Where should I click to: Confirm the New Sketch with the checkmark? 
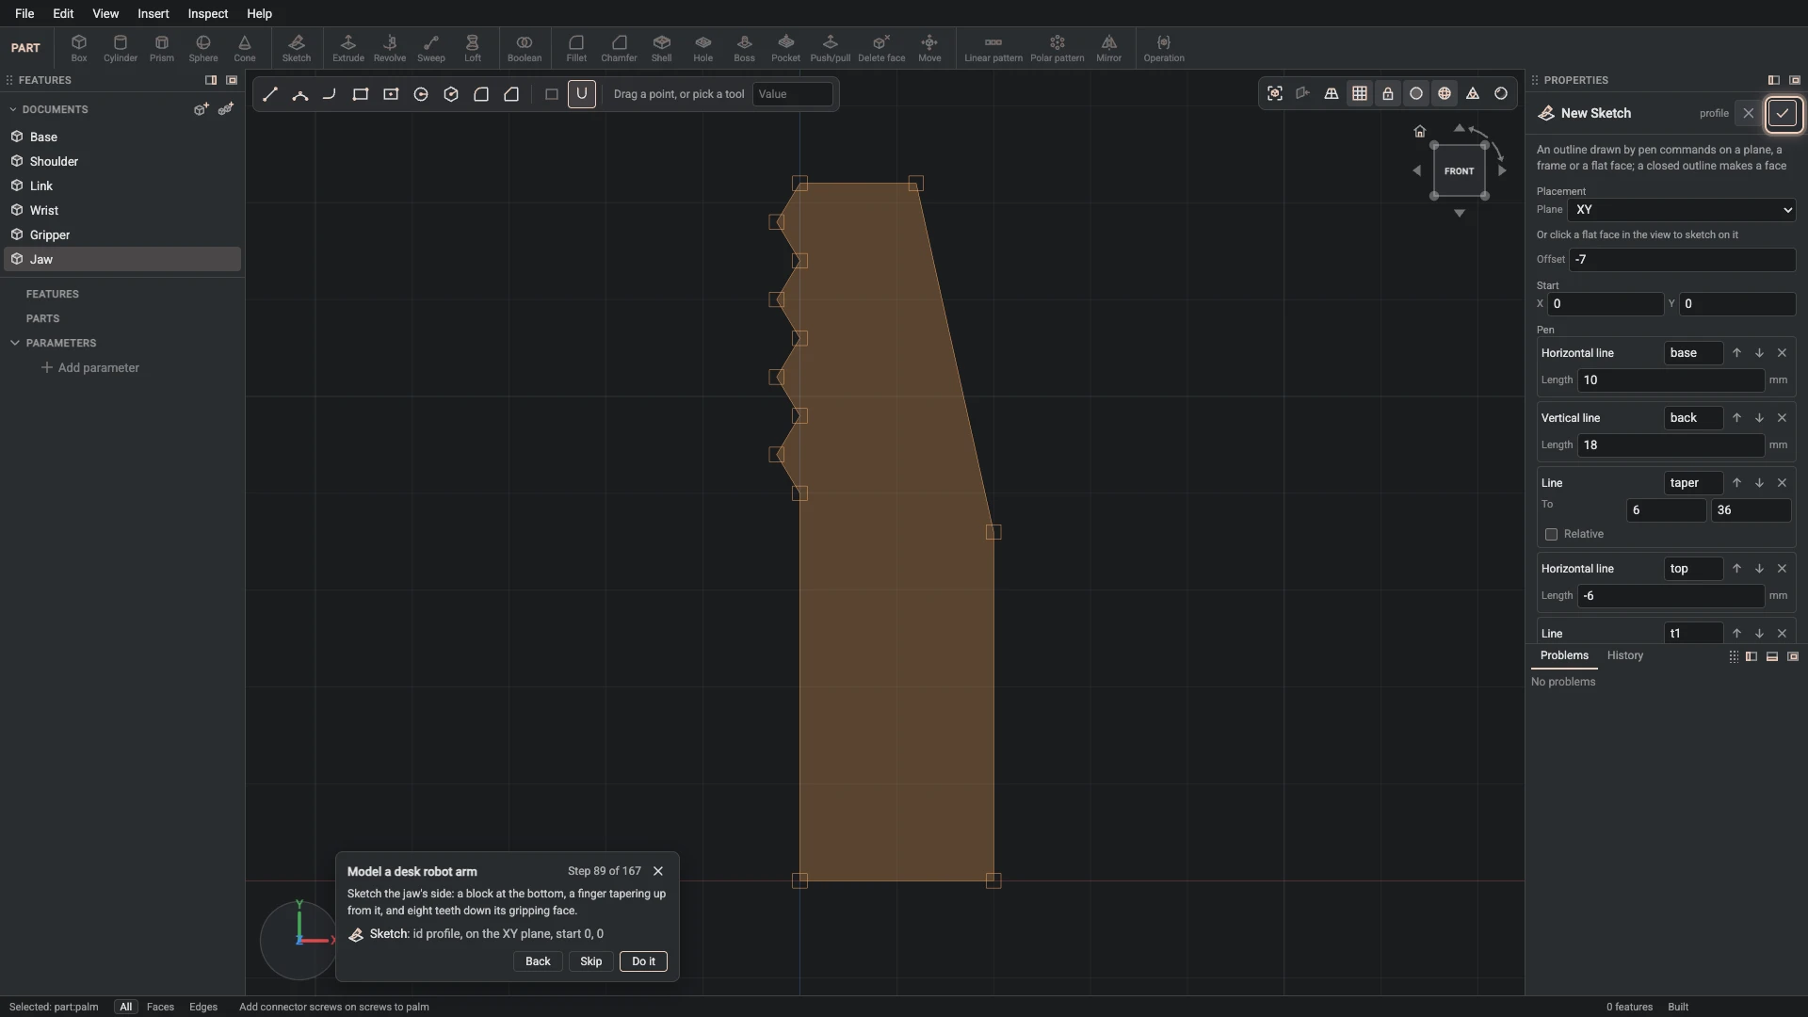[x=1783, y=114]
